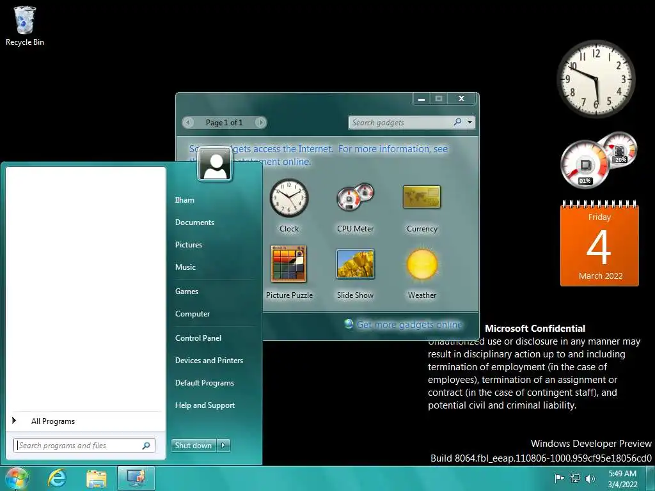
Task: Open Devices and Printers from Start menu
Action: [209, 361]
